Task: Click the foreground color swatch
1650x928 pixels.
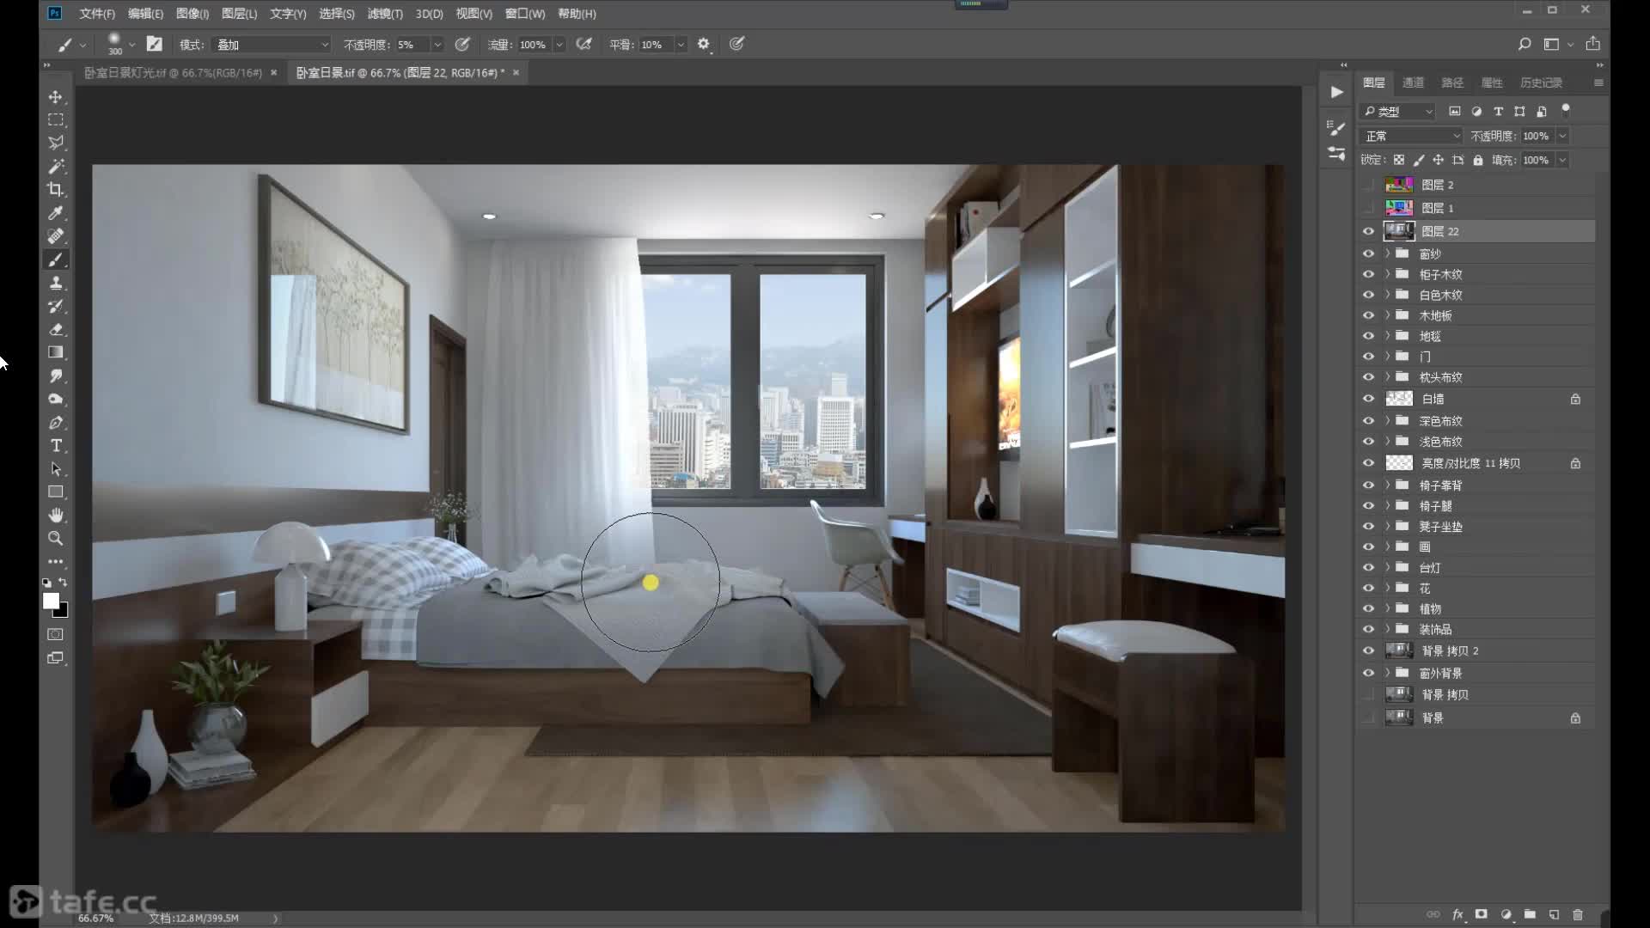Action: pos(51,601)
